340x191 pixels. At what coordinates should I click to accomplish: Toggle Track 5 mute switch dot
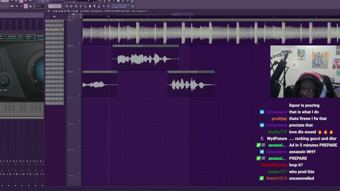click(80, 147)
